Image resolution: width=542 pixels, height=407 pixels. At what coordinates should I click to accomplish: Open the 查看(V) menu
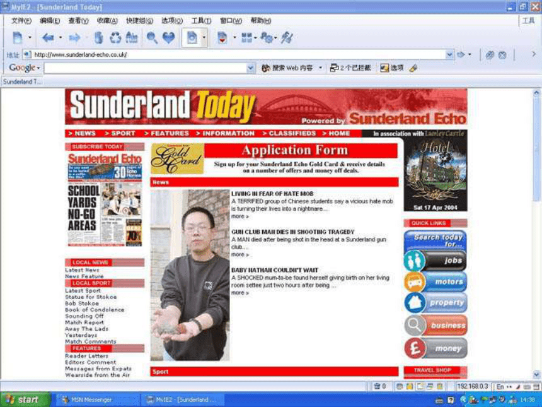coord(79,21)
